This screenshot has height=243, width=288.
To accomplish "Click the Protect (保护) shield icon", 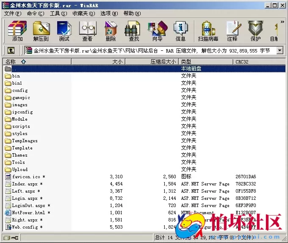I will pos(255,31).
